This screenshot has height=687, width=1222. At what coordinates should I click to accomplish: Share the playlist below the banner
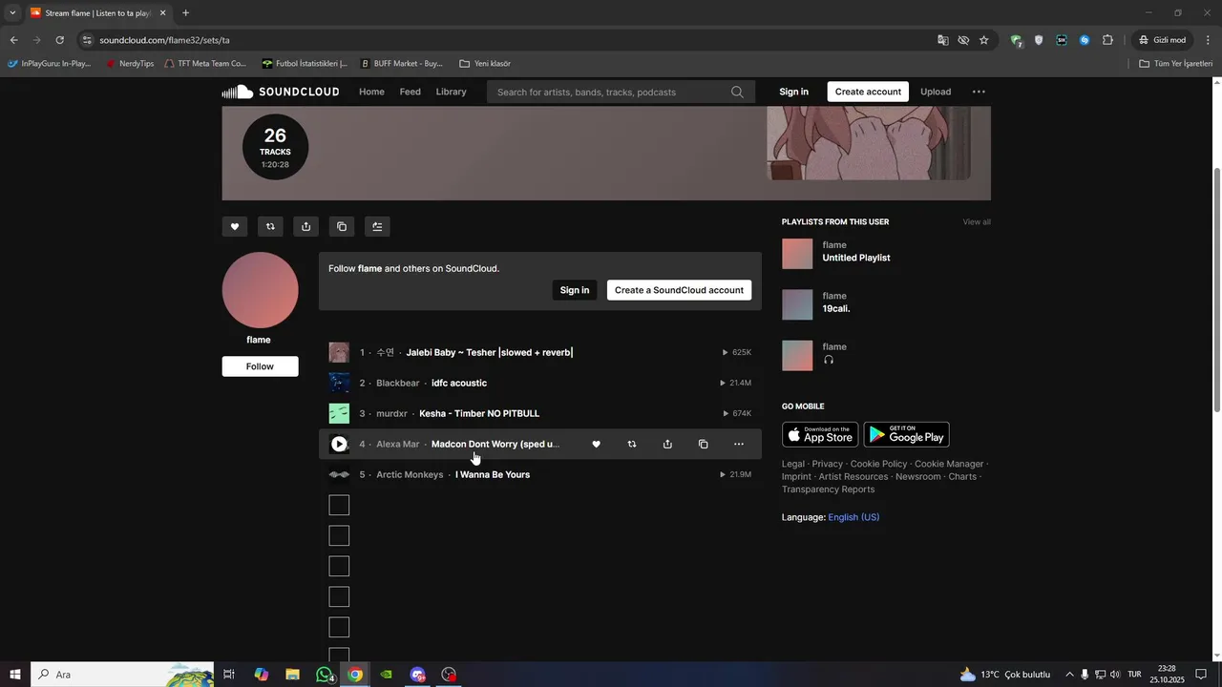pos(305,226)
